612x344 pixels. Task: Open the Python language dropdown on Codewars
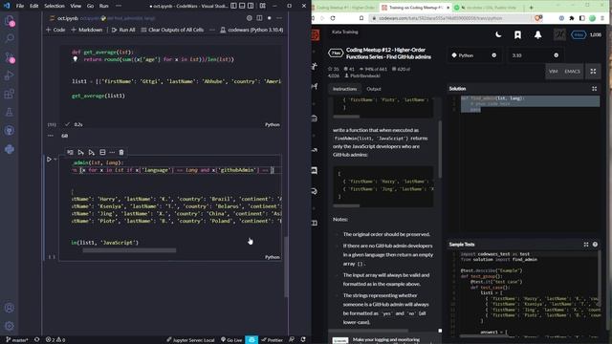(473, 55)
